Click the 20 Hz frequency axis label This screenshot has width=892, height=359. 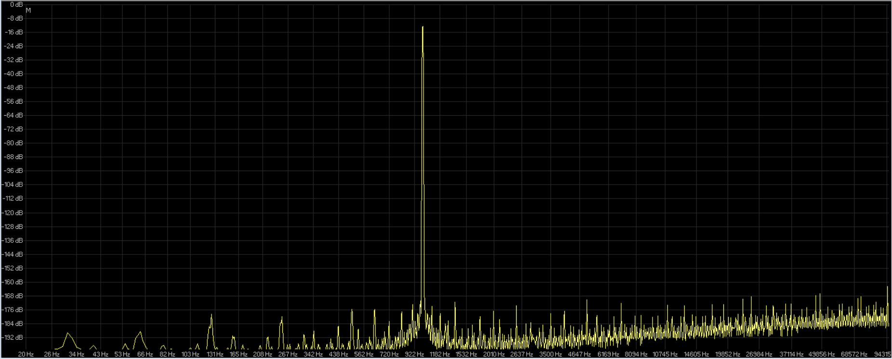[26, 354]
